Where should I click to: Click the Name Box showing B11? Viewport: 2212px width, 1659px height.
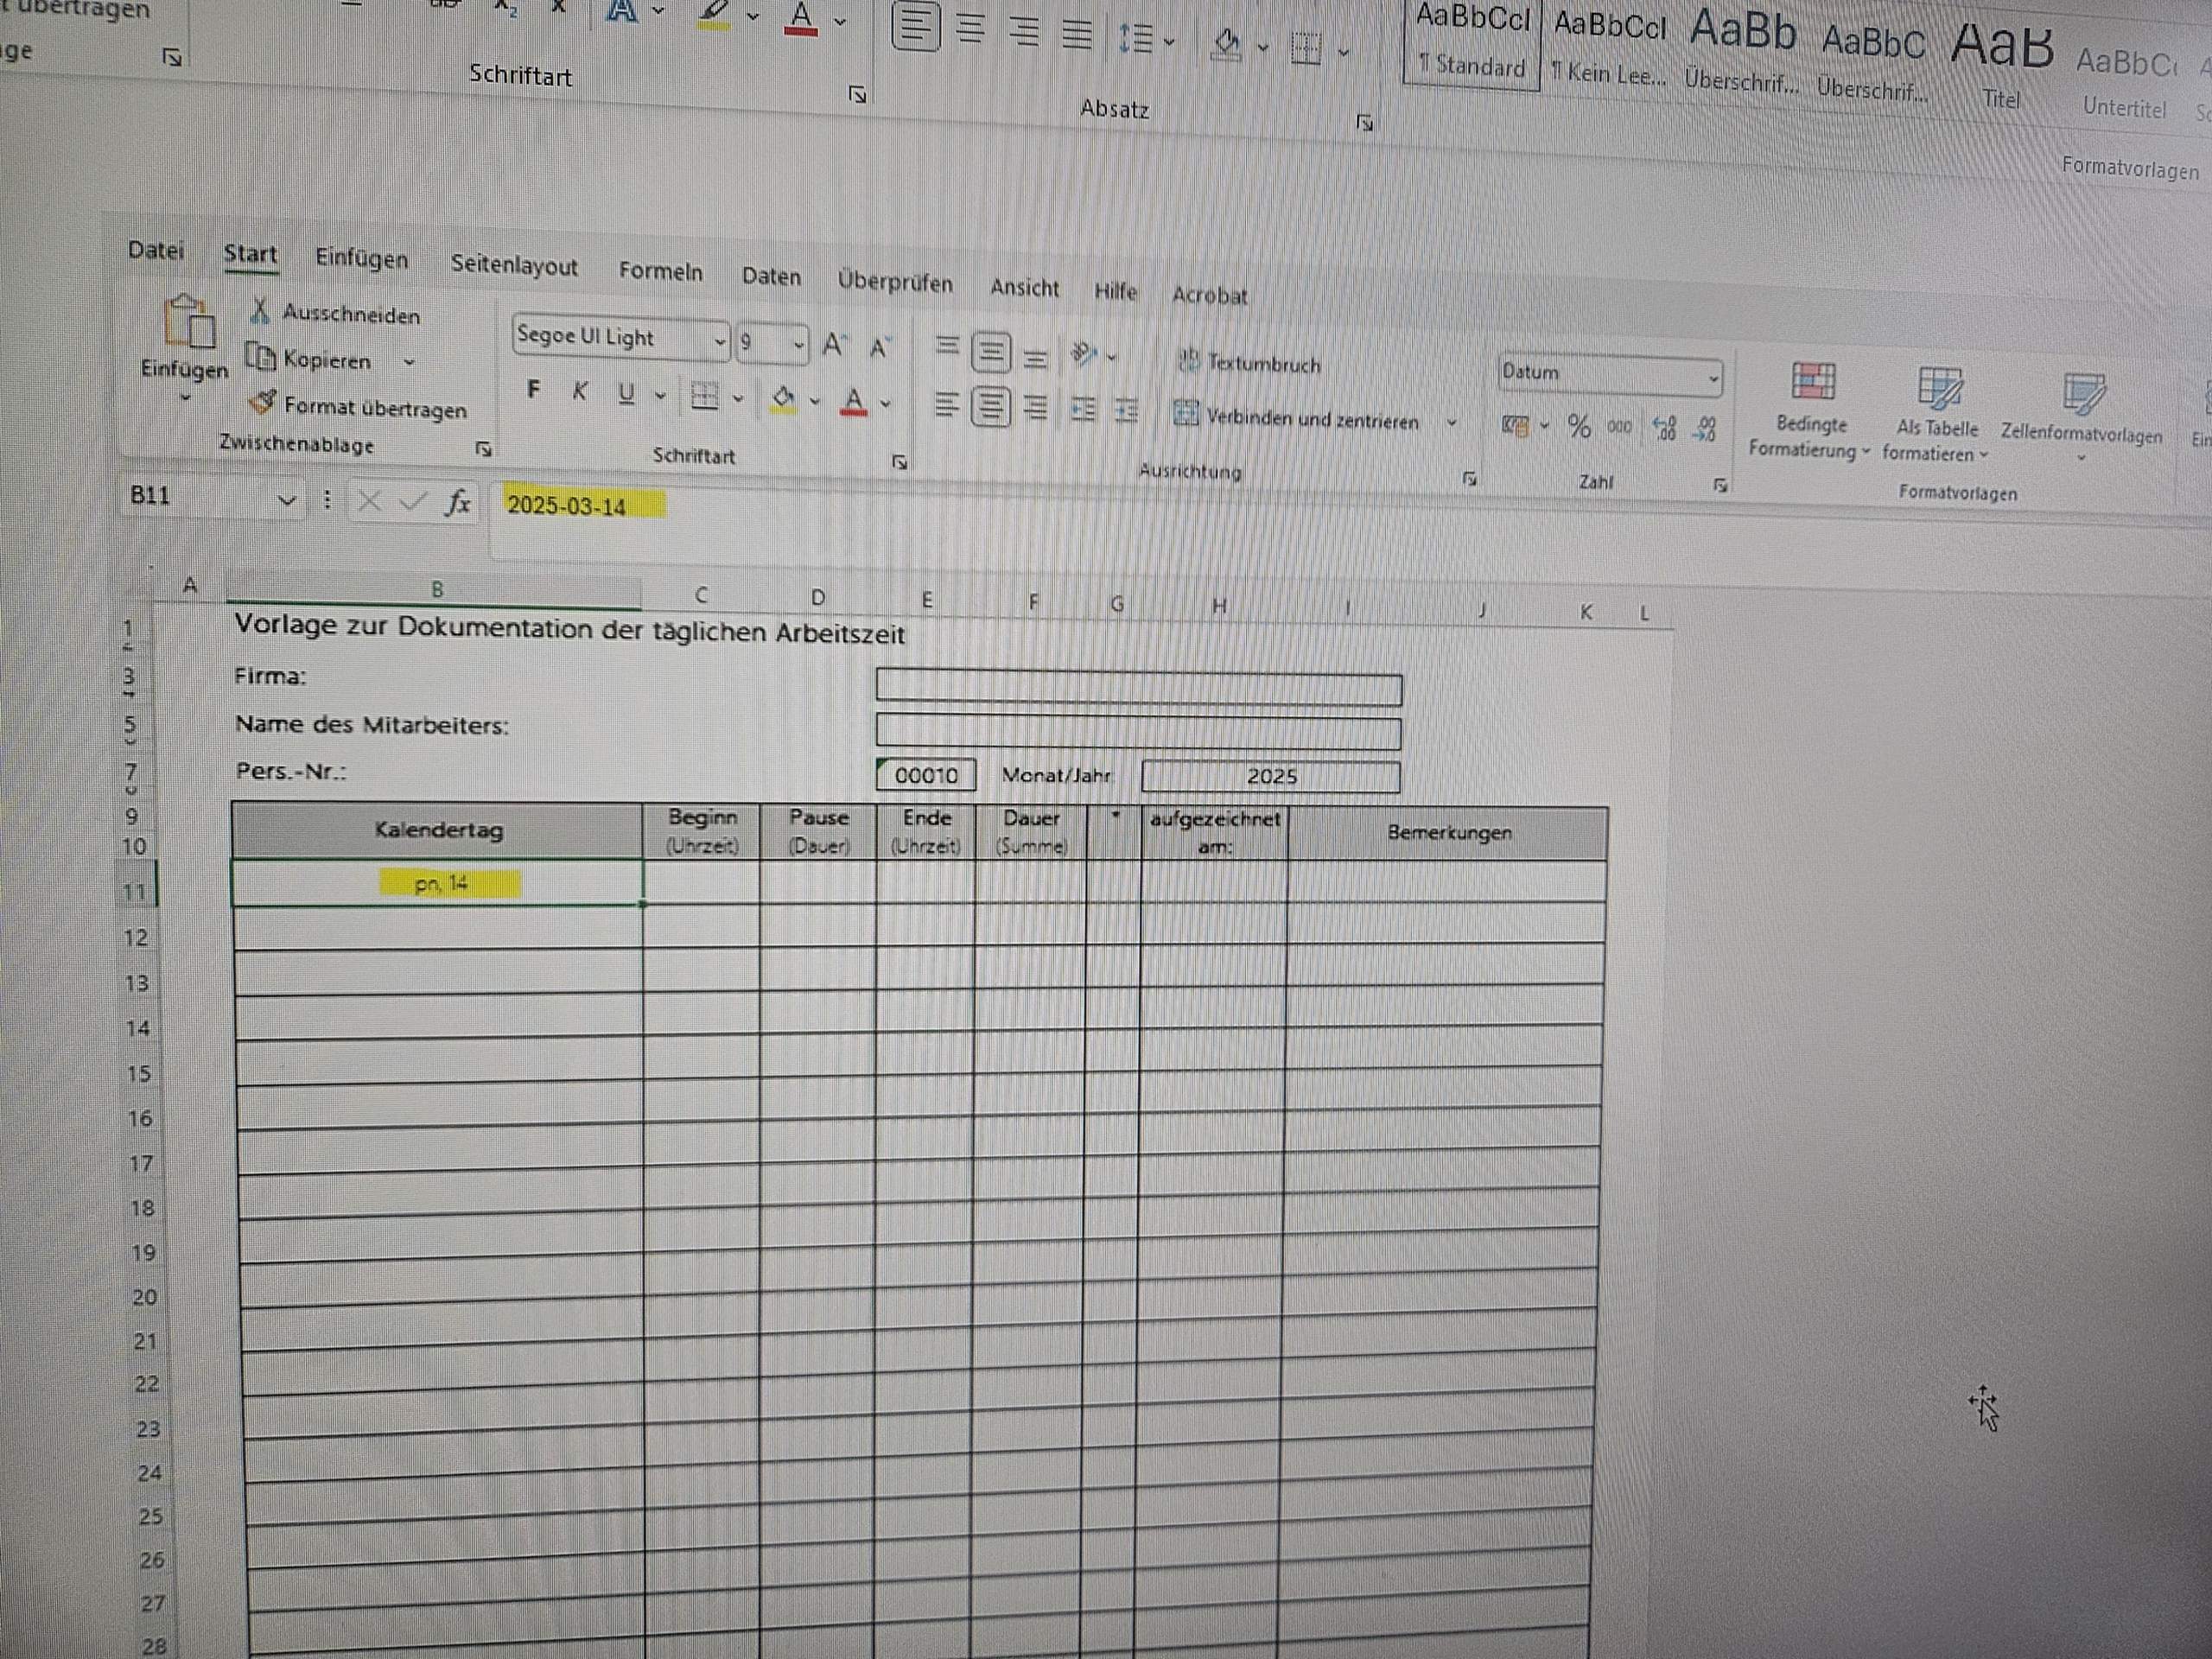[198, 496]
